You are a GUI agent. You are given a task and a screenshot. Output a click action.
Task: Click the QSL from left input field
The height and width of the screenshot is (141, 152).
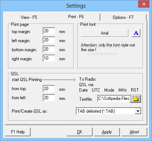49,98
